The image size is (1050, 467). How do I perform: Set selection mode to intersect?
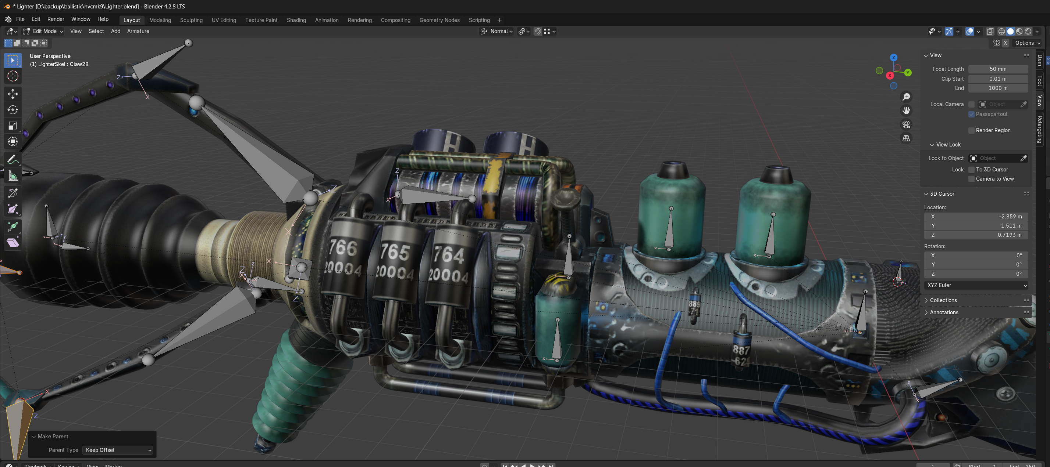44,43
